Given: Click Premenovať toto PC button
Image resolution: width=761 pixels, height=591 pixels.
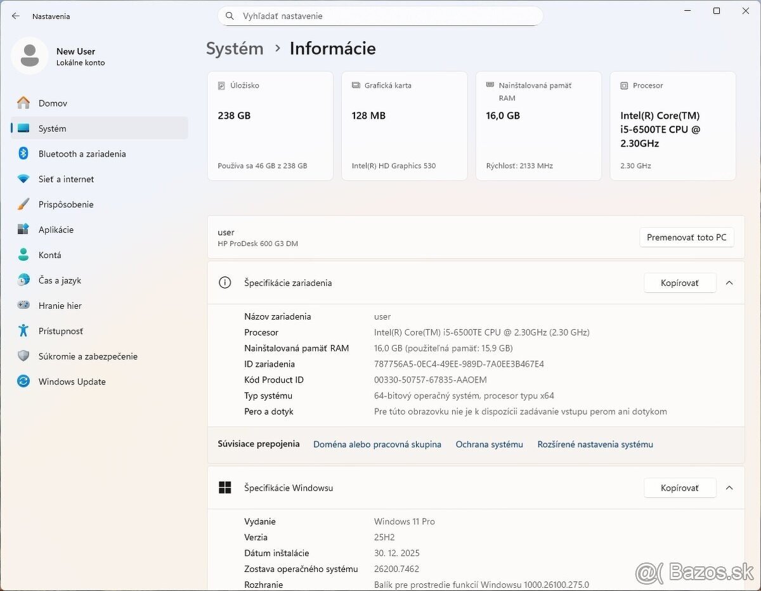Looking at the screenshot, I should [x=686, y=237].
